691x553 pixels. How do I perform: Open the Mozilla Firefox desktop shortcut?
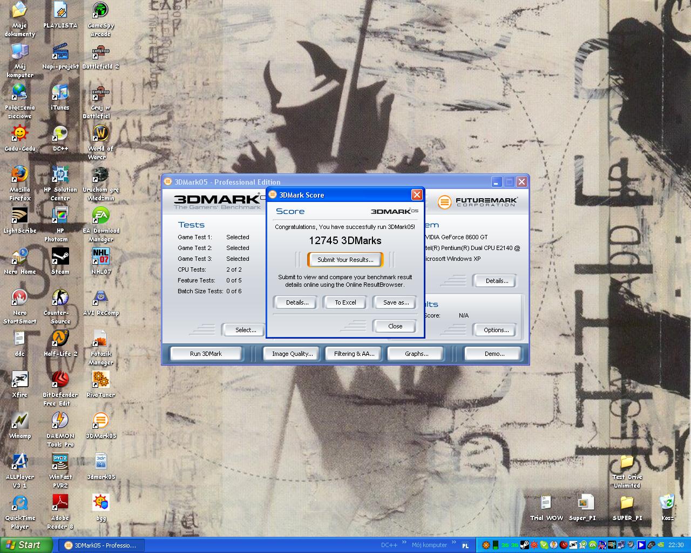(19, 184)
